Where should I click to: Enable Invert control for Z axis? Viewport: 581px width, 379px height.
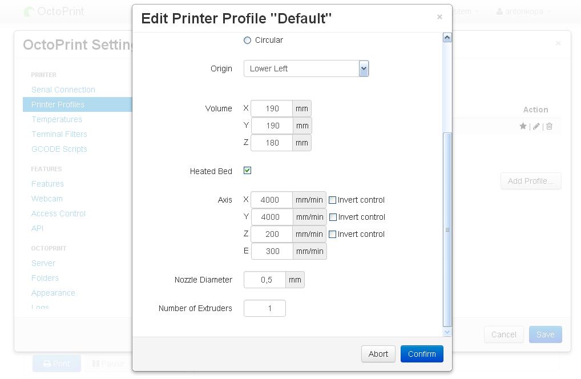332,234
